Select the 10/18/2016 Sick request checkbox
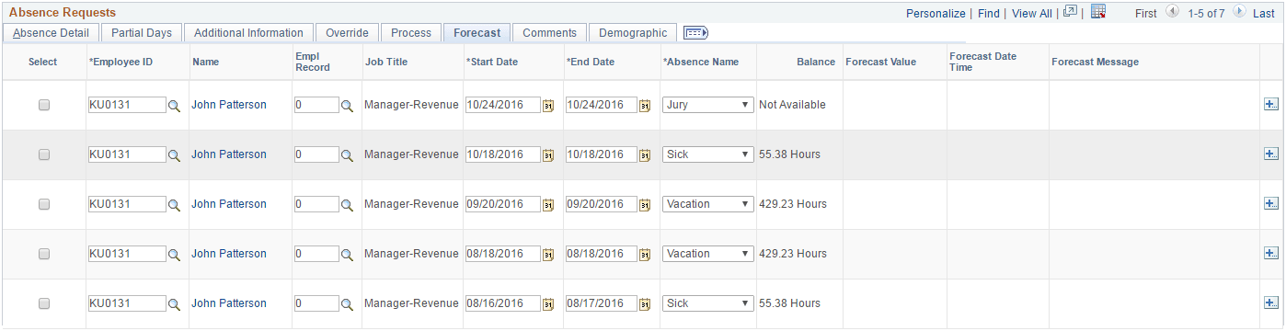 click(x=44, y=155)
